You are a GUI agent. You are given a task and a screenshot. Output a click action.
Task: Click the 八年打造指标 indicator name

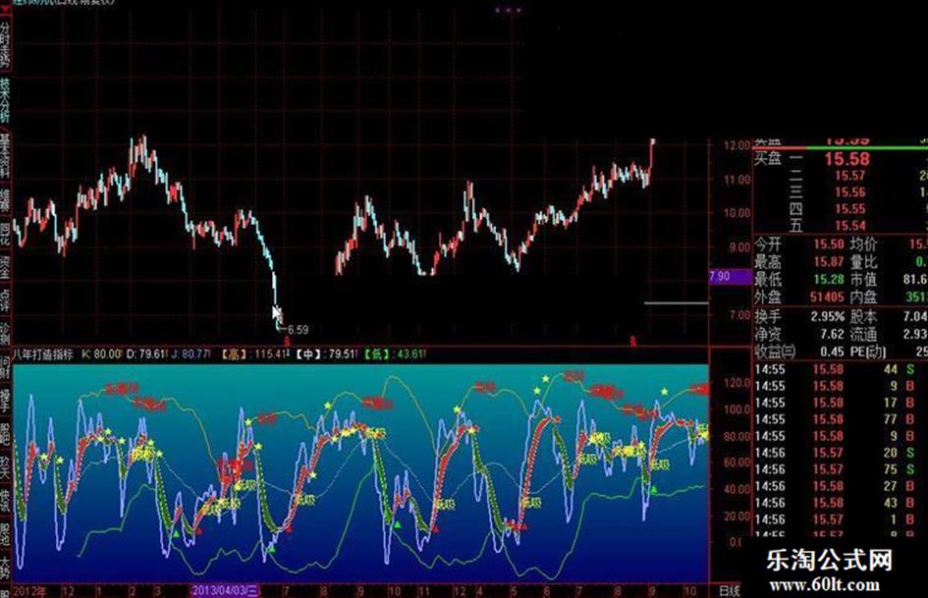[42, 354]
